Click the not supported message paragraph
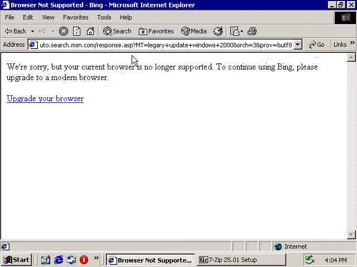This screenshot has width=357, height=267. coord(162,72)
